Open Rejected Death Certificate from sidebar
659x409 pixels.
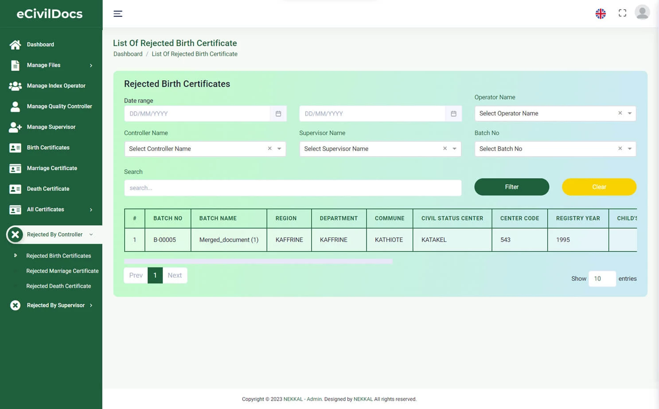pyautogui.click(x=58, y=286)
